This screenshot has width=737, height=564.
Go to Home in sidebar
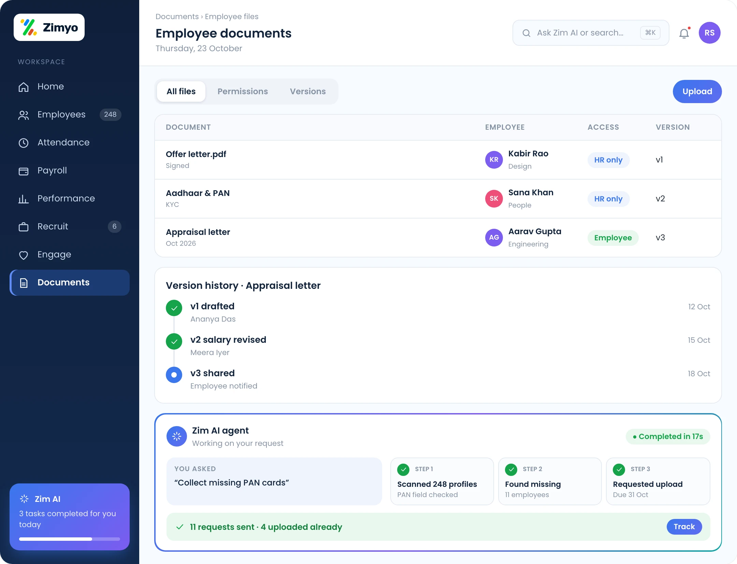click(50, 87)
